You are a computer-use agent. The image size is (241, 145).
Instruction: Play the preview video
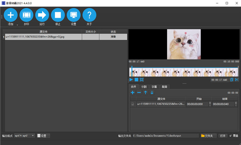point(131,80)
